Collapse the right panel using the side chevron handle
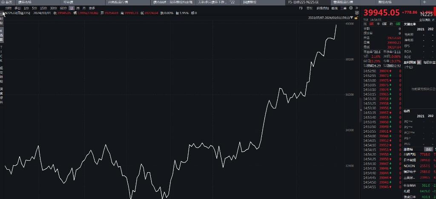 point(361,110)
